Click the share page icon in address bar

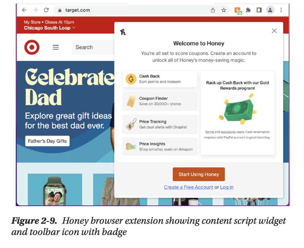tap(213, 10)
